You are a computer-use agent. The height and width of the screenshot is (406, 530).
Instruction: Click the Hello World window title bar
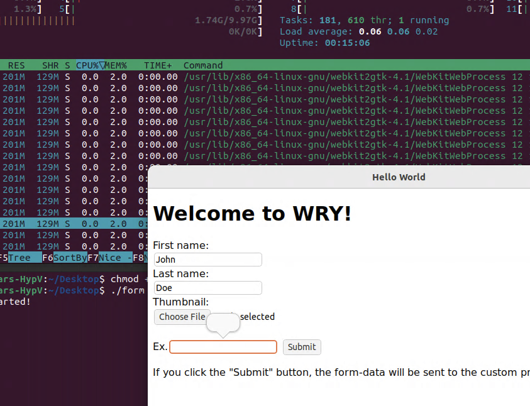coord(339,177)
